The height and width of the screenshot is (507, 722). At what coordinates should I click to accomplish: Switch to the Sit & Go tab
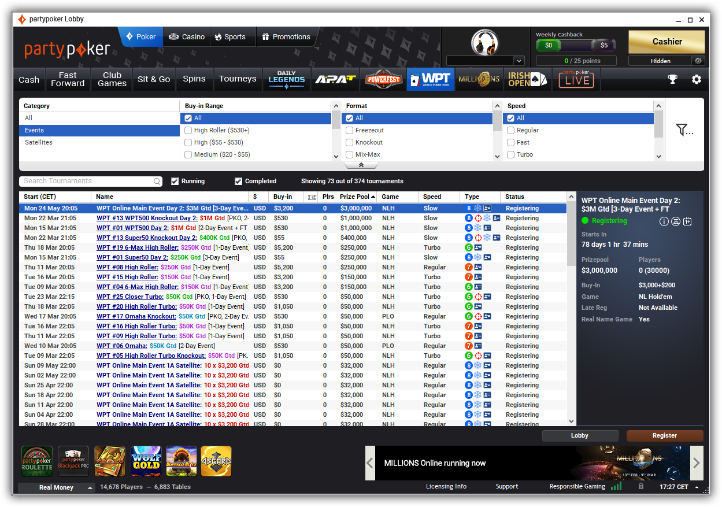154,79
